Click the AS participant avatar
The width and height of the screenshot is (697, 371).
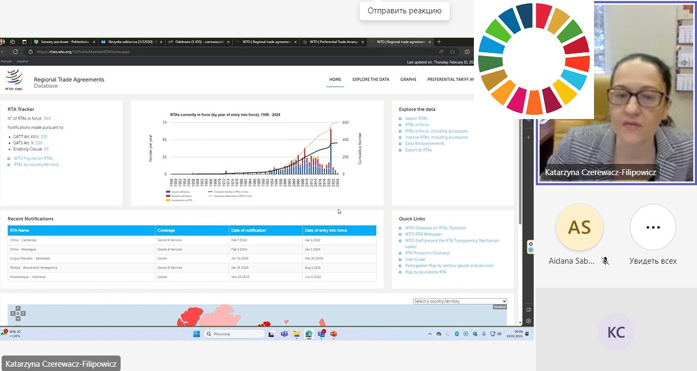[x=580, y=227]
